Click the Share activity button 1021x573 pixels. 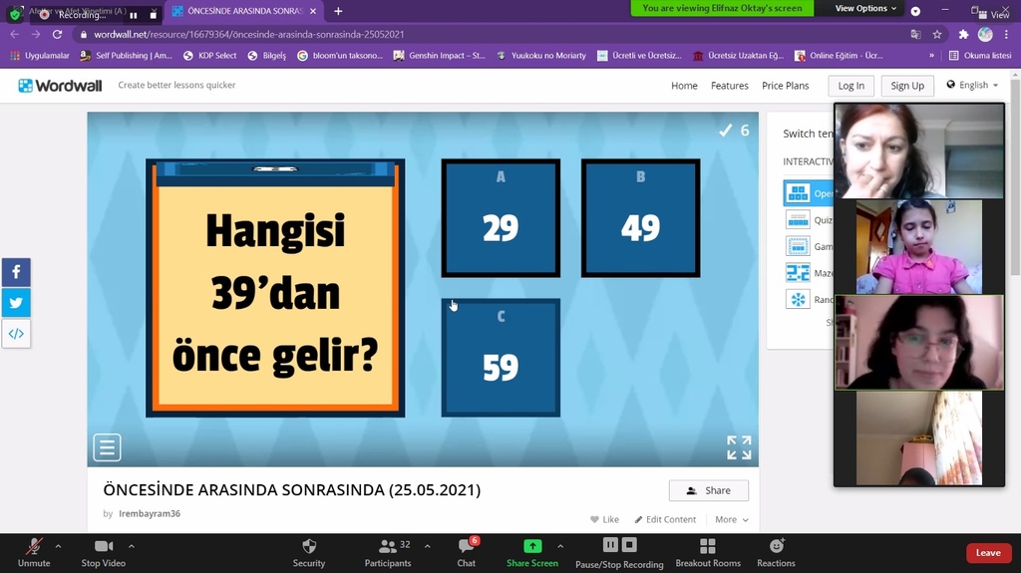709,490
